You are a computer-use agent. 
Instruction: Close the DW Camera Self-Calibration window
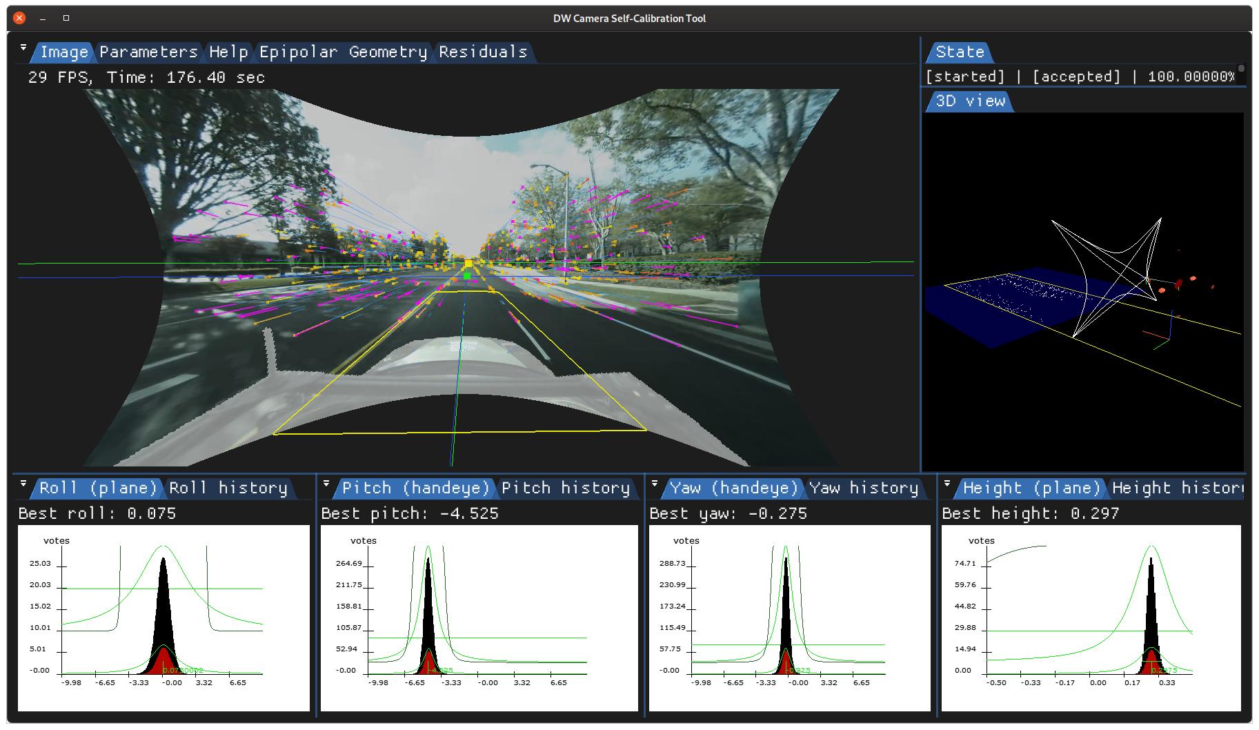click(x=19, y=18)
